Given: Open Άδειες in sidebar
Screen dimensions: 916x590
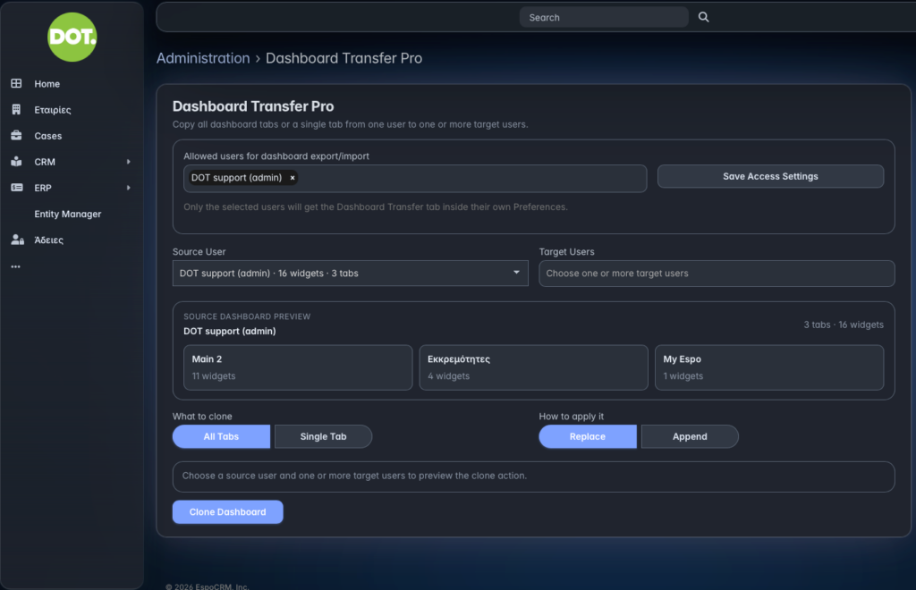Looking at the screenshot, I should 48,240.
